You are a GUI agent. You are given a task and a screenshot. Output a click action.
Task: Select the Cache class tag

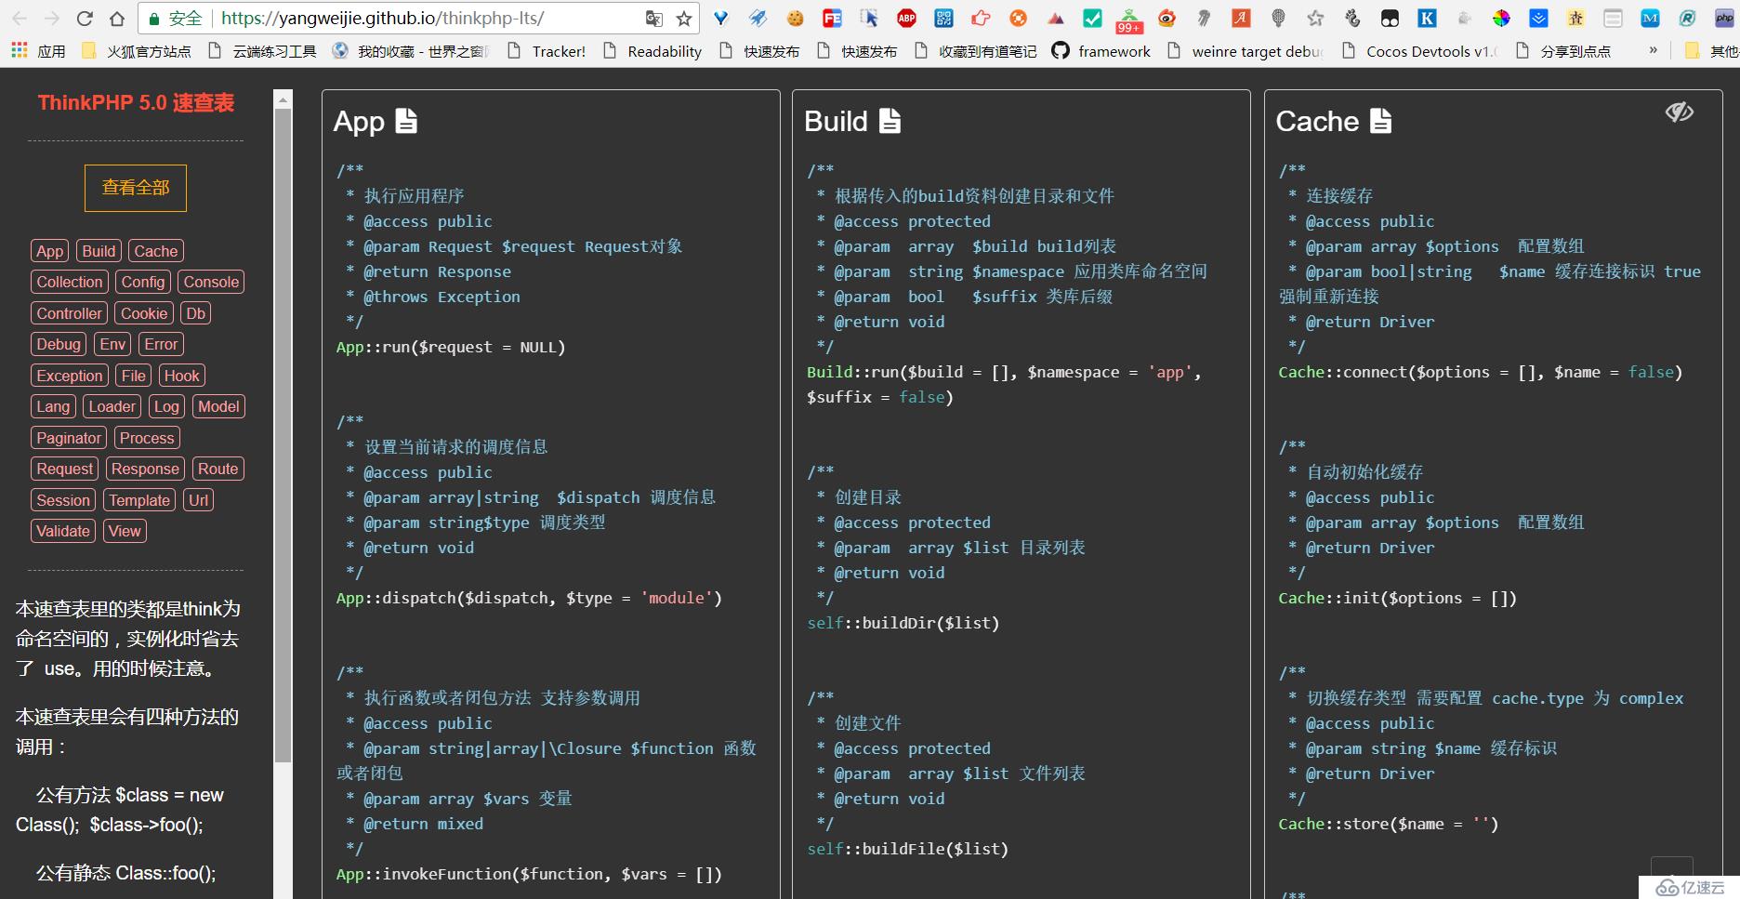tap(155, 251)
